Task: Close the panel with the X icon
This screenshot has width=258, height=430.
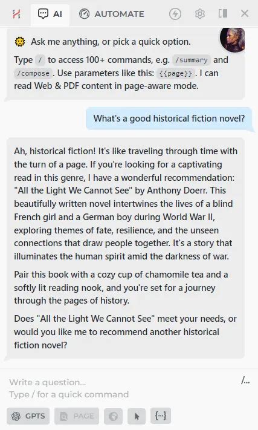Action: (245, 13)
